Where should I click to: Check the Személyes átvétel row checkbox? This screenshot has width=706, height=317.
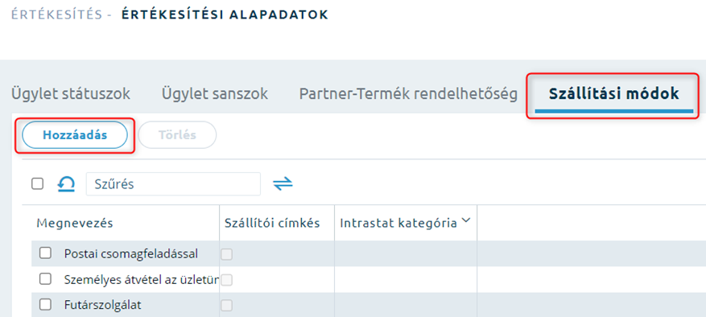click(45, 279)
